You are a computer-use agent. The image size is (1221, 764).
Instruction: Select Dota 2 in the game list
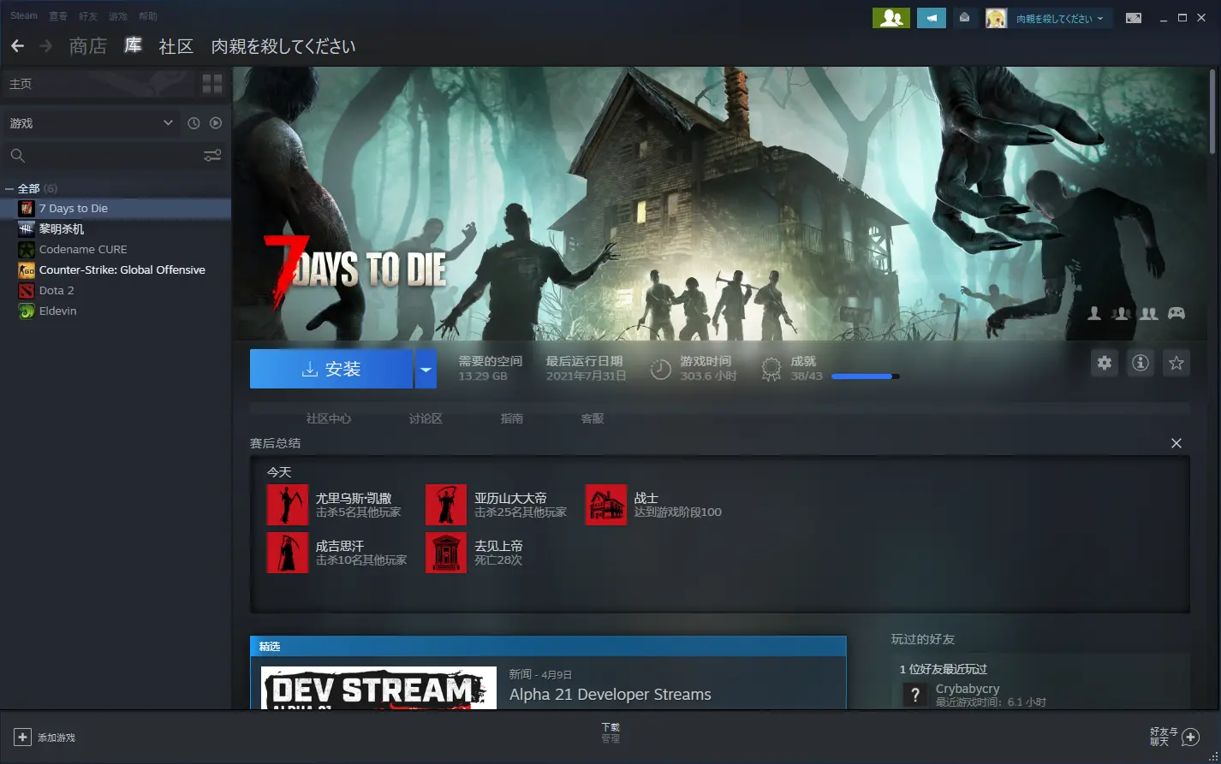click(x=116, y=290)
